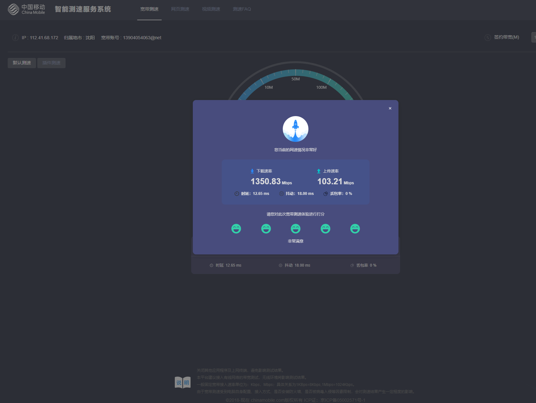The image size is (536, 403).
Task: Click the arrows icon beside 签约带宽(M)
Action: (487, 38)
